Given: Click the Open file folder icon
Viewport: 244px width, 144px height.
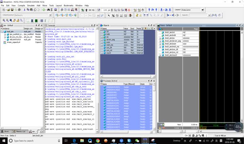Looking at the screenshot, I should pos(8,10).
